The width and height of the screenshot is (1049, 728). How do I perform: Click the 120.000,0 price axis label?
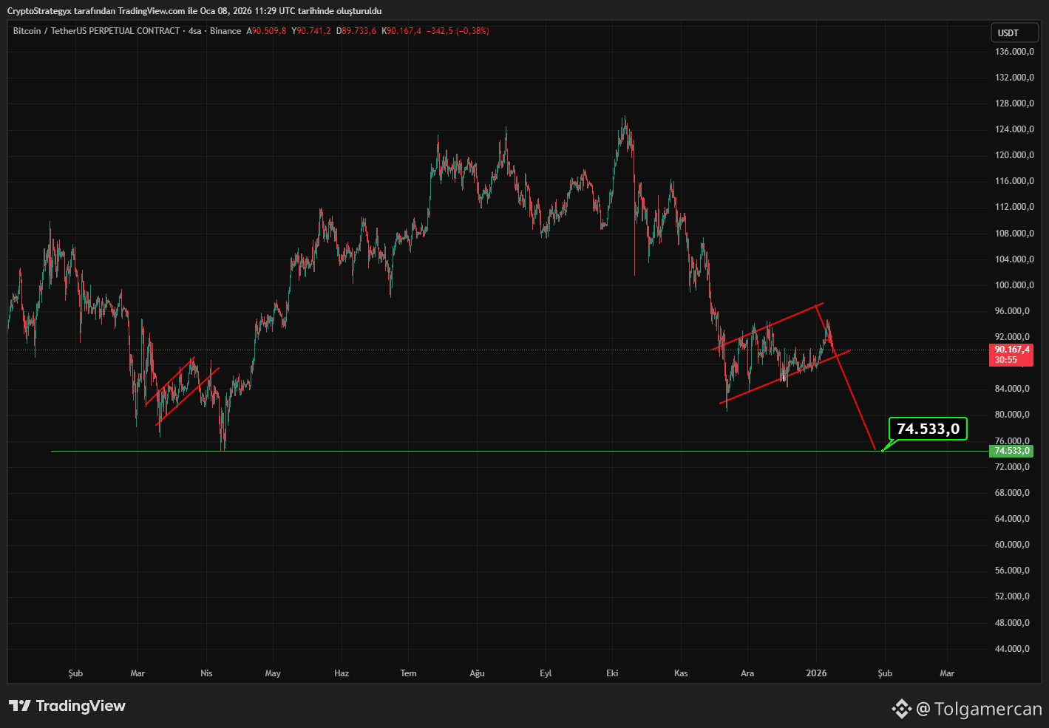[1014, 155]
